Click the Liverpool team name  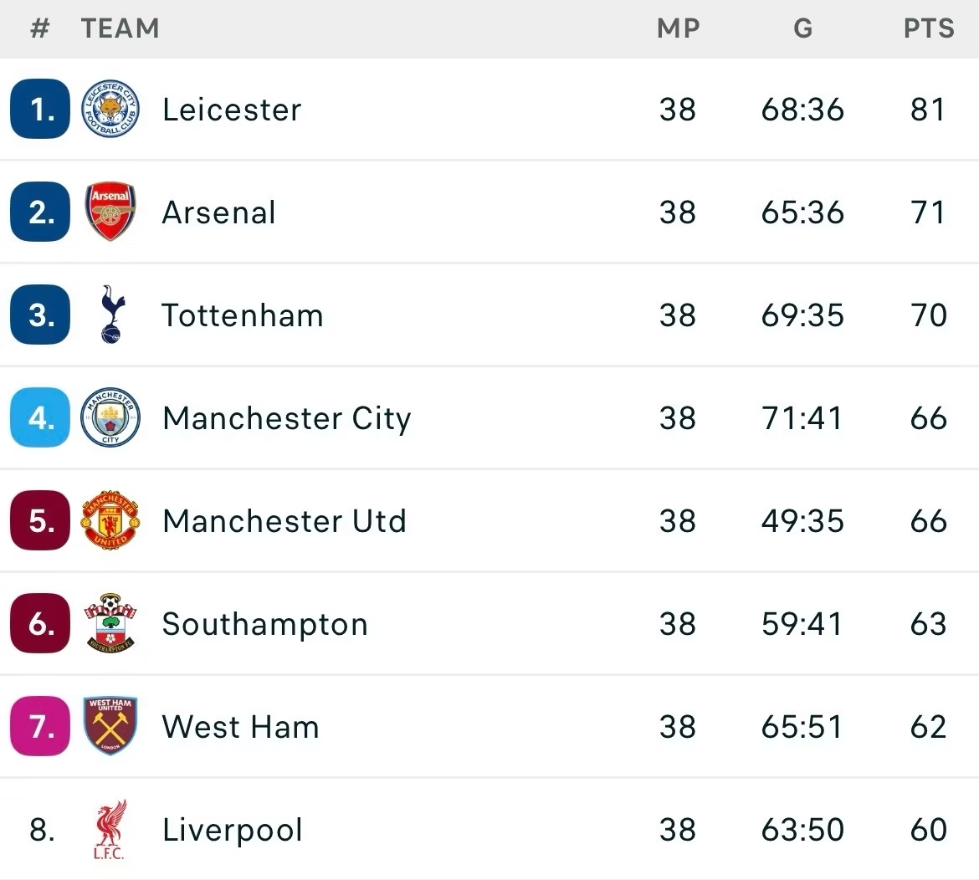tap(233, 830)
